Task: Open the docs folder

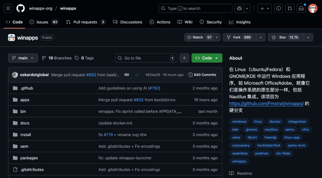Action: pyautogui.click(x=25, y=123)
